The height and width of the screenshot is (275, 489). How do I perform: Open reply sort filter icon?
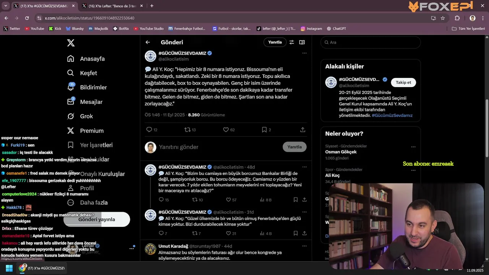pyautogui.click(x=291, y=42)
